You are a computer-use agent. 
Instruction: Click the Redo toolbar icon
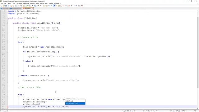pos(29,6)
